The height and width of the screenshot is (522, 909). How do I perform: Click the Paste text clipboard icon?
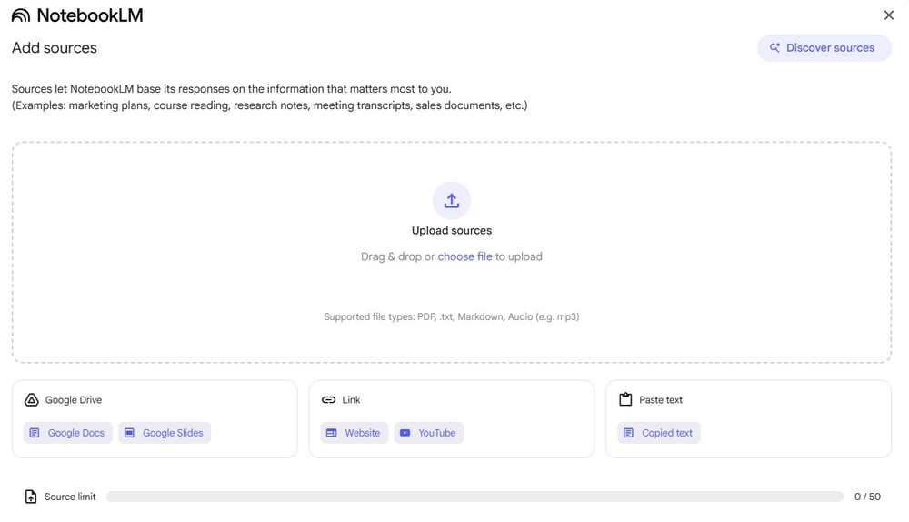pyautogui.click(x=625, y=400)
